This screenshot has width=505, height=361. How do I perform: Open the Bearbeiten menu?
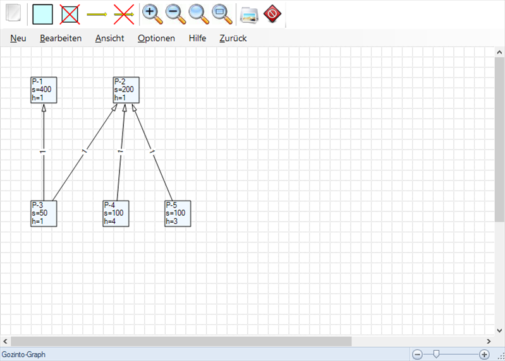tap(61, 38)
